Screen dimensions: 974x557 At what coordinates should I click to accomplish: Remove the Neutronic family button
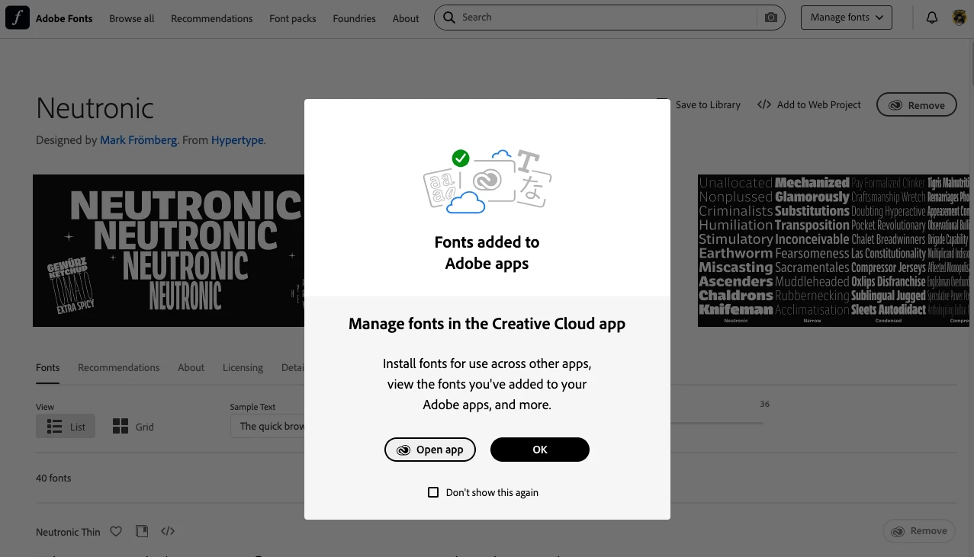click(x=917, y=105)
